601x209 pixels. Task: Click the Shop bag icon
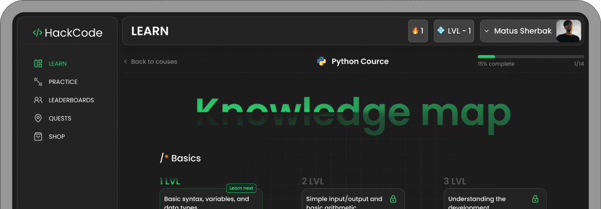click(x=38, y=136)
